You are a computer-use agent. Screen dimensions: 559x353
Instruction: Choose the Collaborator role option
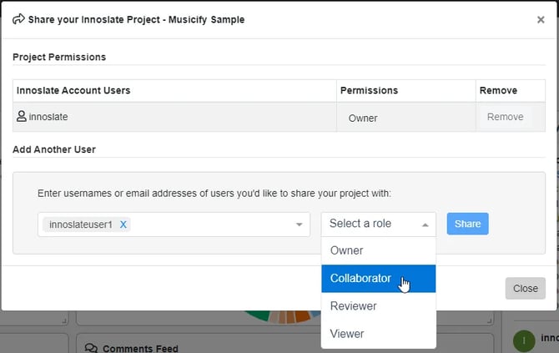coord(378,279)
